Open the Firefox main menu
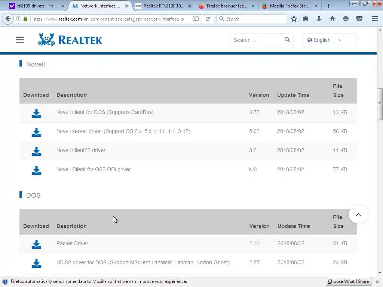This screenshot has width=383, height=287. pos(375,19)
